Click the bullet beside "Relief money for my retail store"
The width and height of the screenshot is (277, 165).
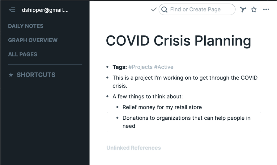click(x=117, y=107)
